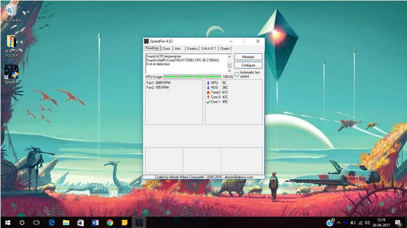The height and width of the screenshot is (228, 407).
Task: Open Cortana search circle in taskbar
Action: coord(22,223)
